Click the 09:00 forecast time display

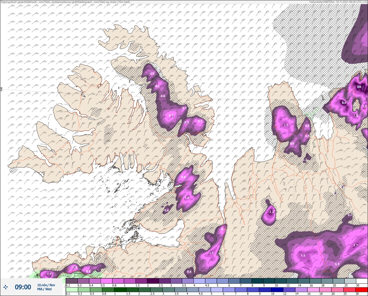(x=23, y=287)
